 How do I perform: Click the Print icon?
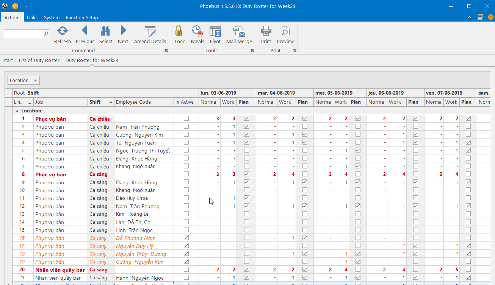coord(266,31)
